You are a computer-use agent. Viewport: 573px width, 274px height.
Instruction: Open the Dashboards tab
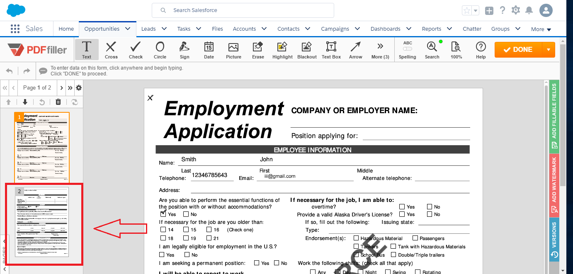pyautogui.click(x=386, y=29)
